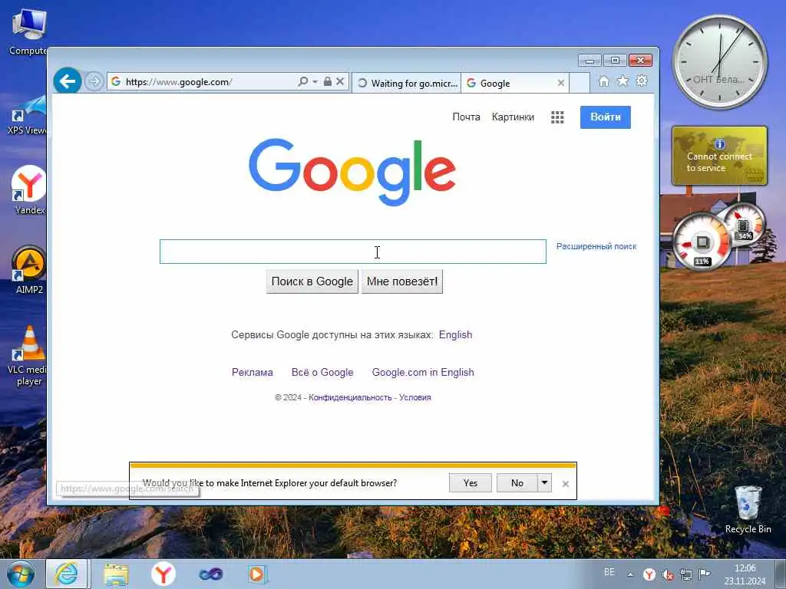Image resolution: width=786 pixels, height=589 pixels.
Task: Open the Recycle Bin
Action: (748, 509)
